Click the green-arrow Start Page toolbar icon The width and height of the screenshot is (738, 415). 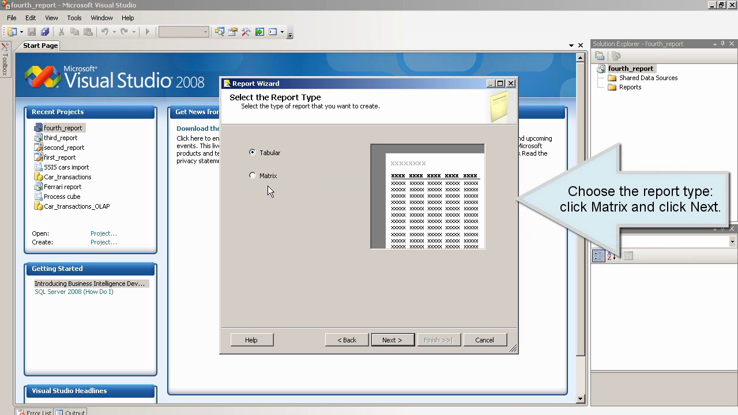(x=259, y=32)
